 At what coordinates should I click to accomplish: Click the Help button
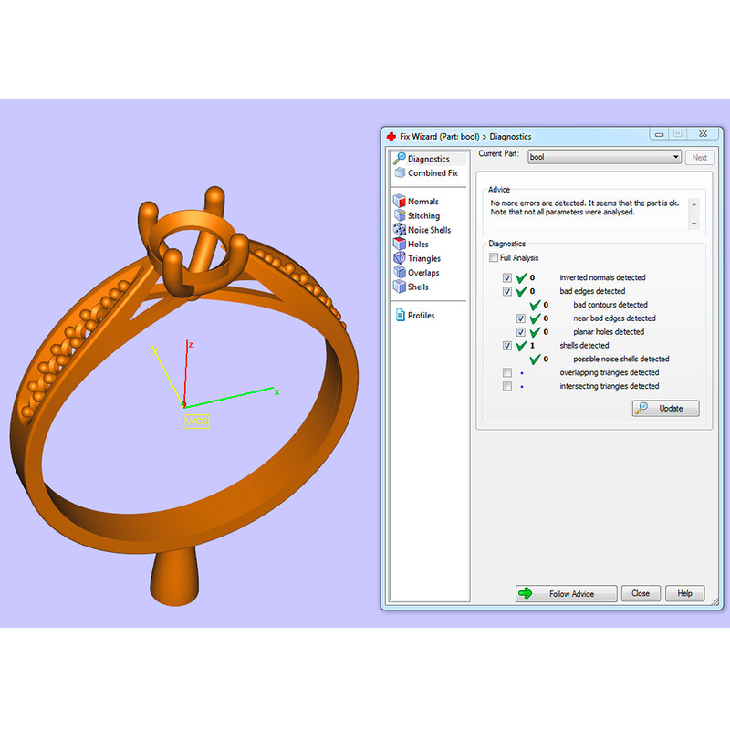click(684, 593)
